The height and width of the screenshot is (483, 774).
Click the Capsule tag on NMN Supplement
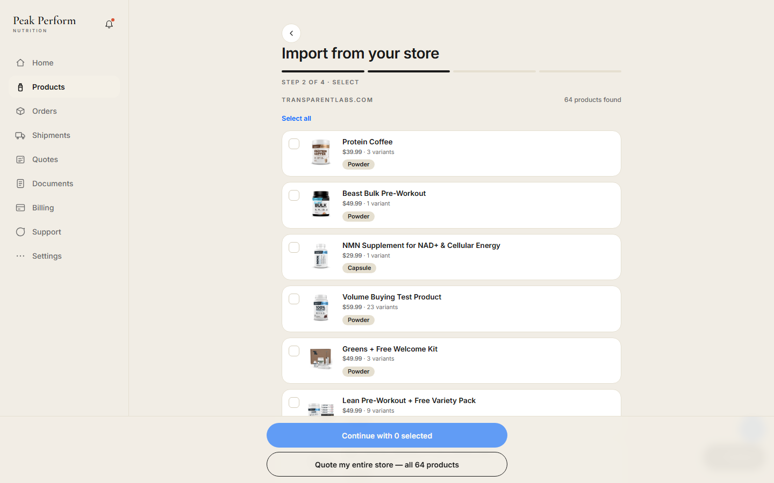pos(360,268)
